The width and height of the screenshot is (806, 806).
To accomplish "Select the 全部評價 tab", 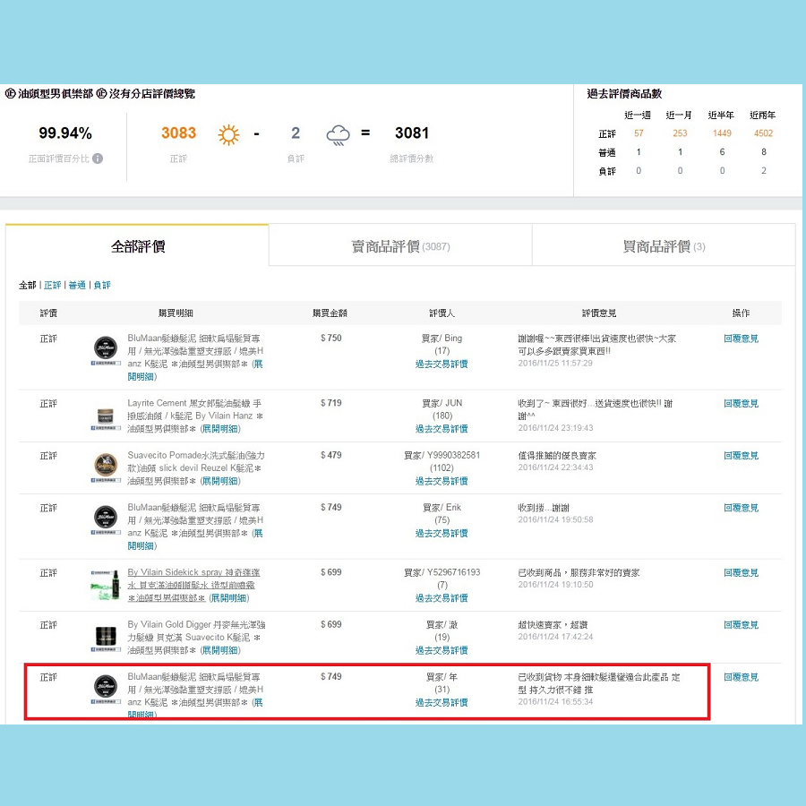I will coord(137,246).
